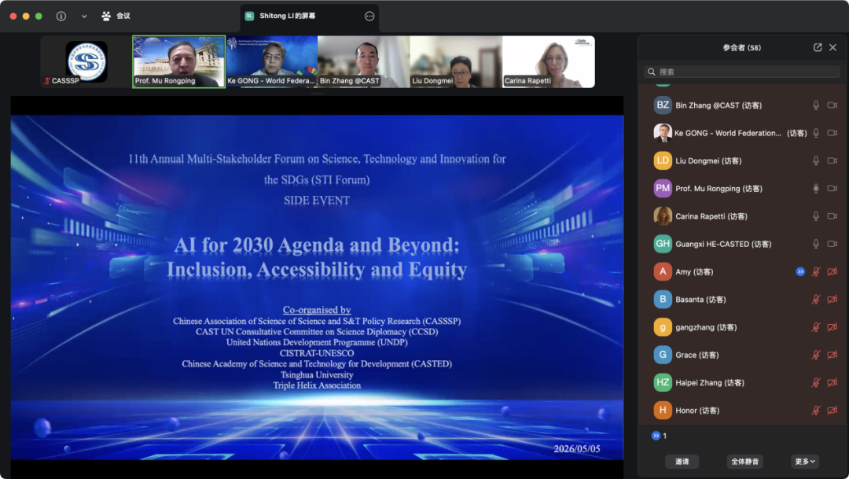Open the meeting info icon
This screenshot has width=849, height=479.
(x=61, y=17)
